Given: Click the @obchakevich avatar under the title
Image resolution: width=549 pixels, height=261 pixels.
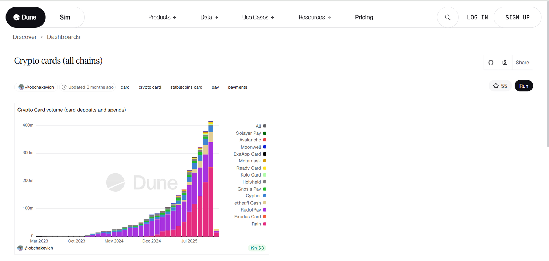Looking at the screenshot, I should tap(21, 87).
